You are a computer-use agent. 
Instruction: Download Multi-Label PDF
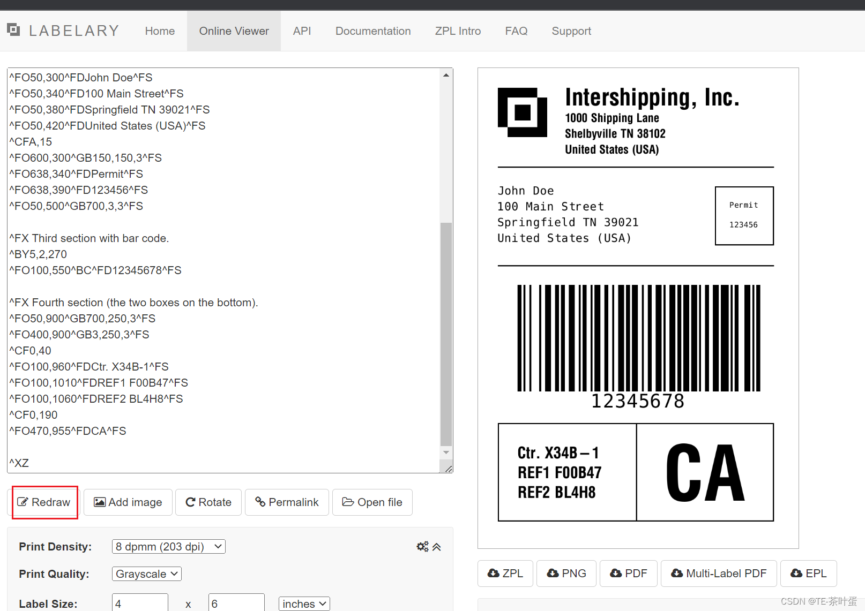pos(719,574)
